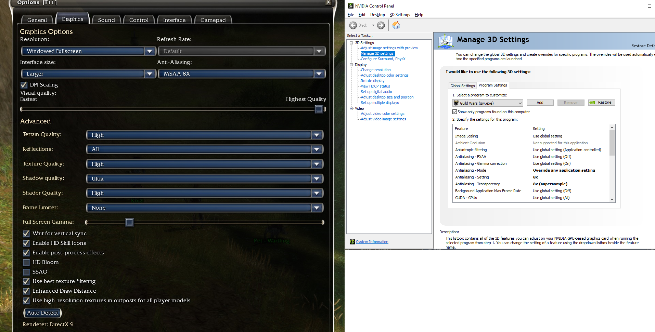Collapse the Display tree node
Image resolution: width=655 pixels, height=332 pixels.
coord(351,65)
